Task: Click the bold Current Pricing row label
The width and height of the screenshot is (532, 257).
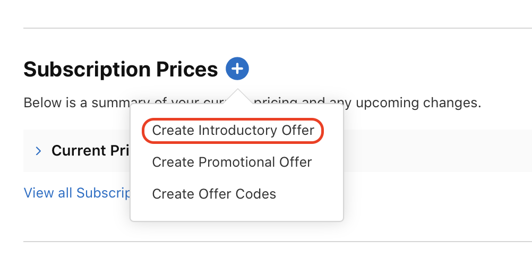Action: coord(90,151)
